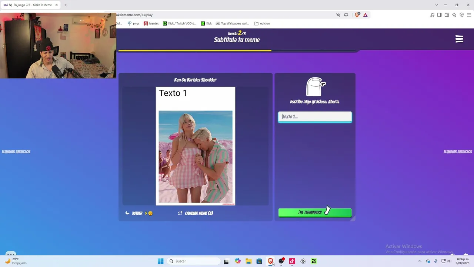Viewport: 474px width, 267px height.
Task: Open the network tray icon
Action: pos(444,261)
